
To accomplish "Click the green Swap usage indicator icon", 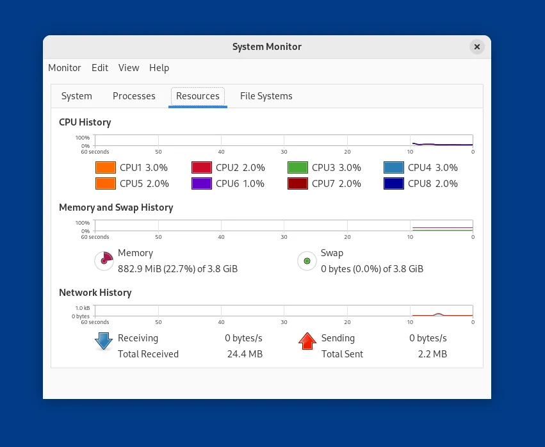I will pyautogui.click(x=307, y=261).
